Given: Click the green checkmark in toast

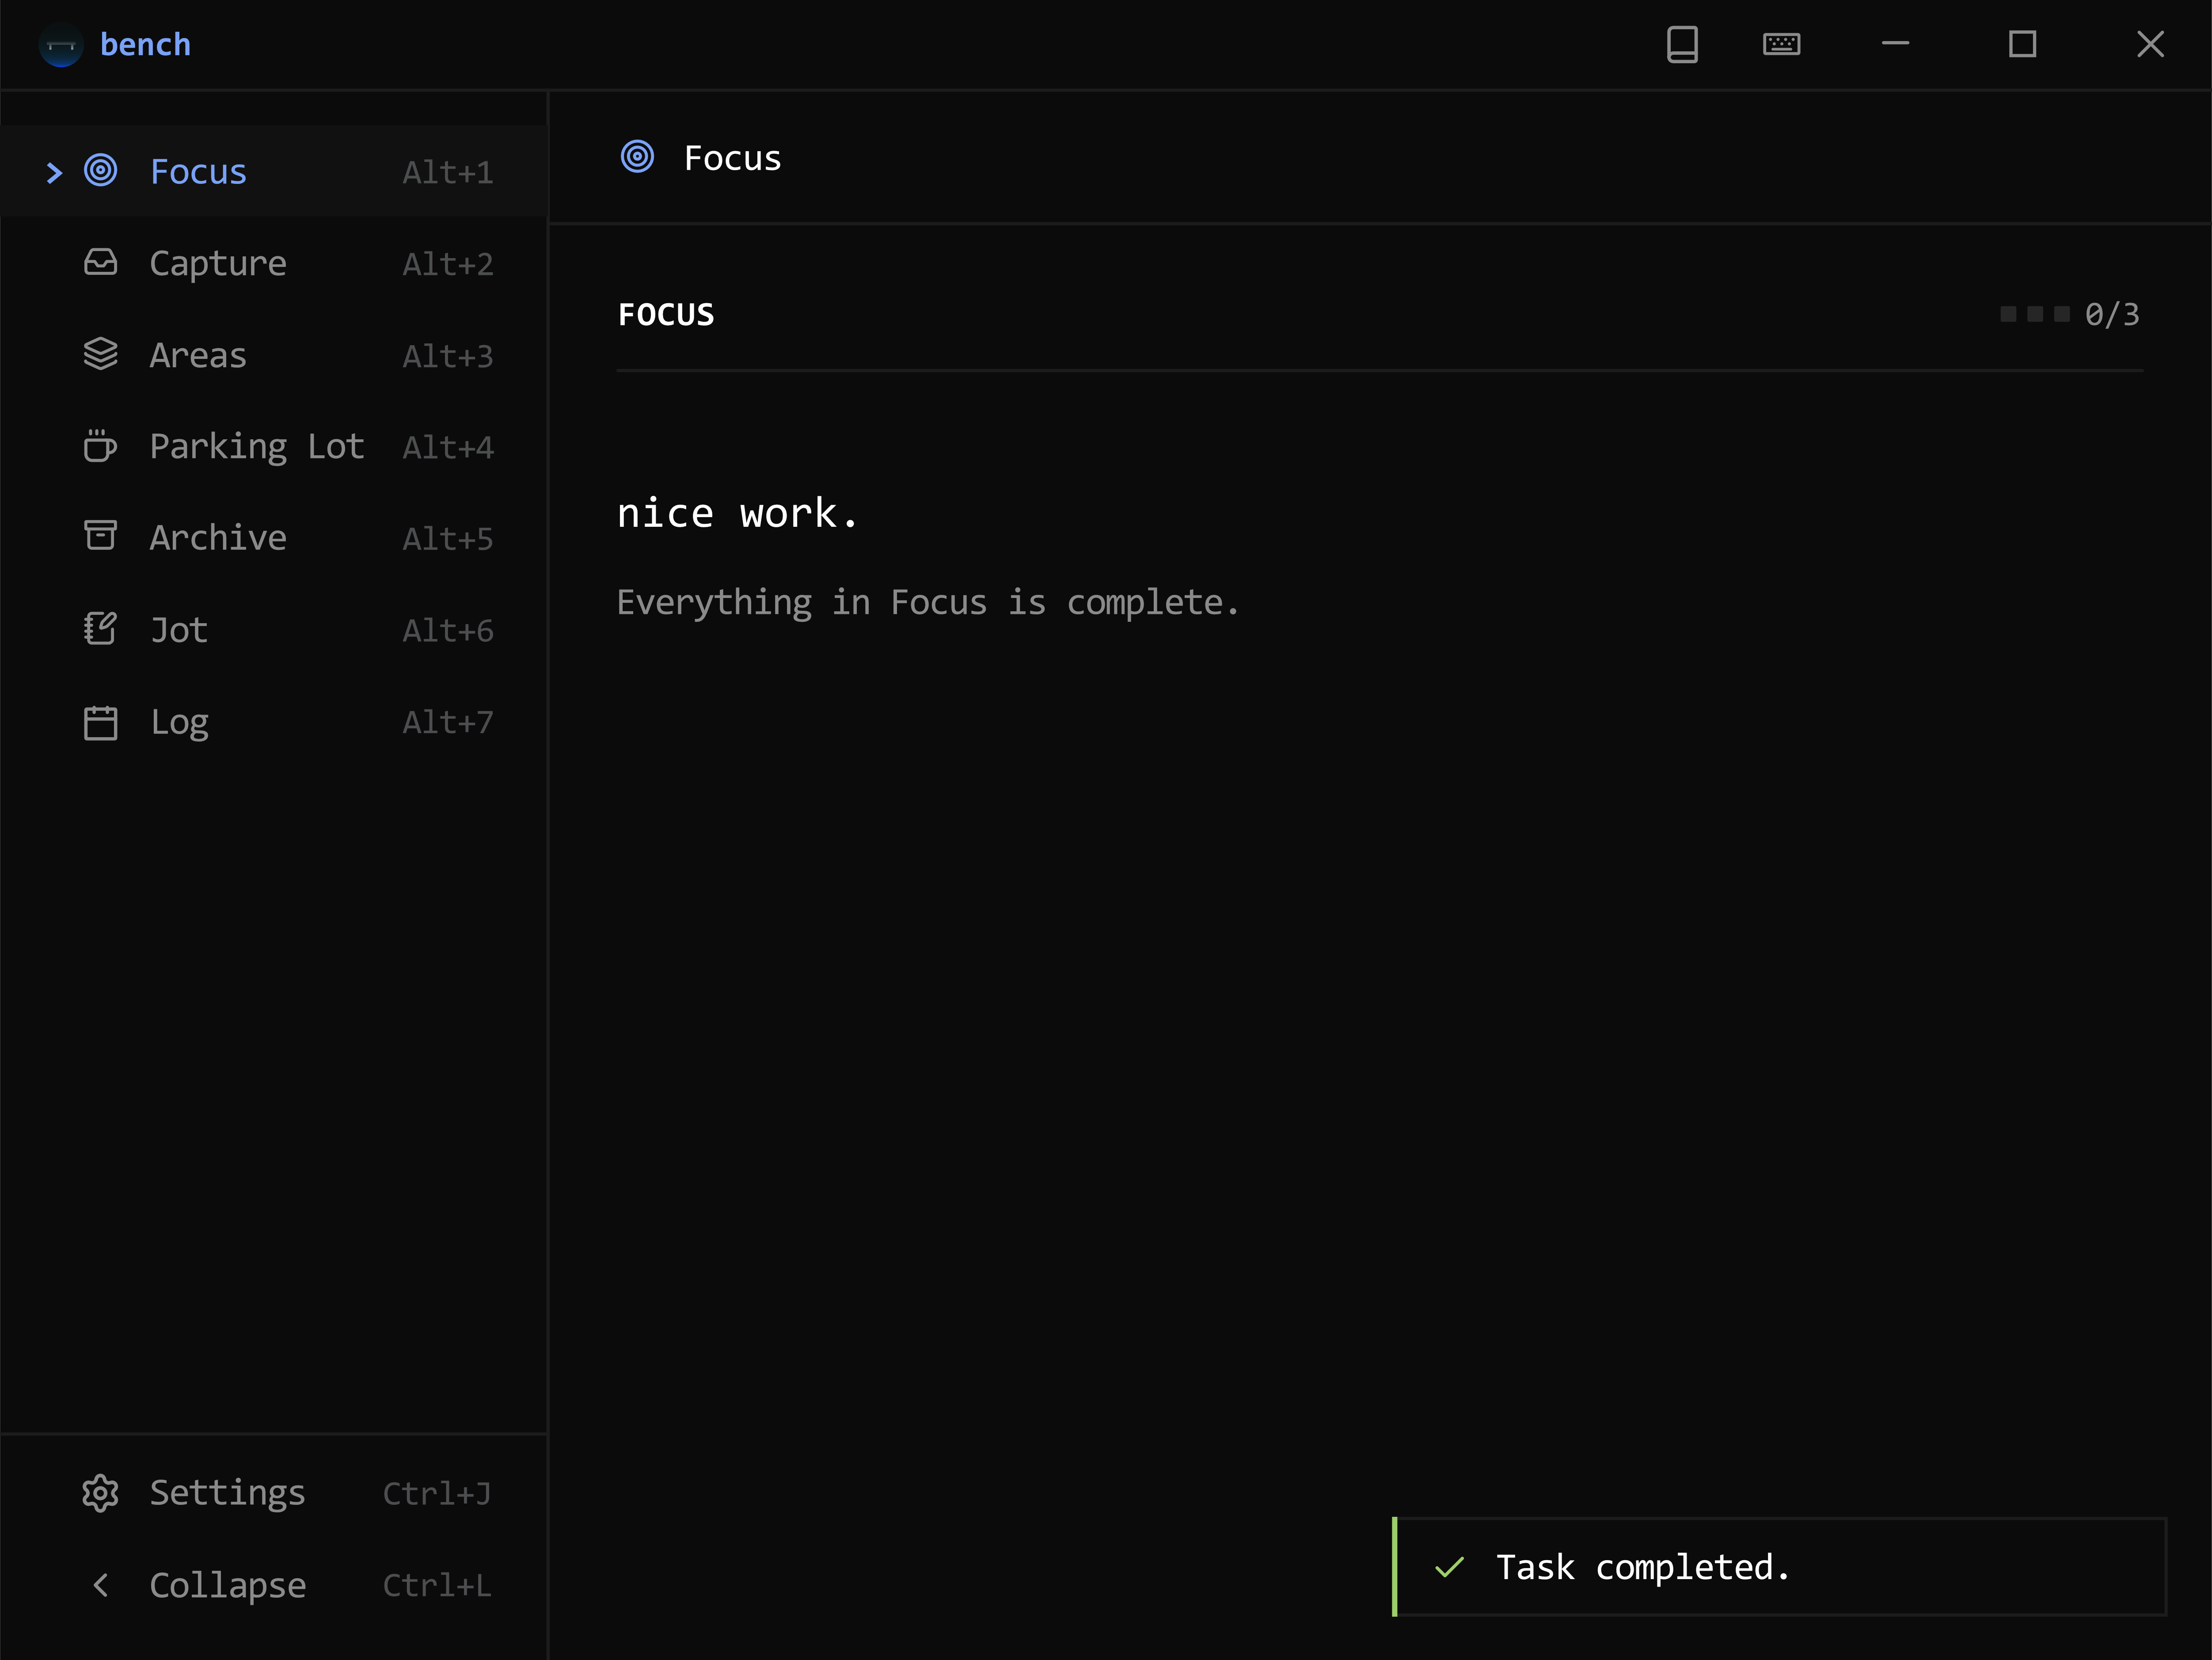Looking at the screenshot, I should 1449,1567.
